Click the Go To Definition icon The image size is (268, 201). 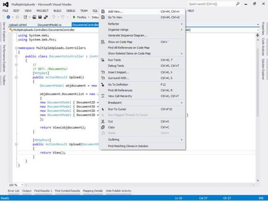103,84
